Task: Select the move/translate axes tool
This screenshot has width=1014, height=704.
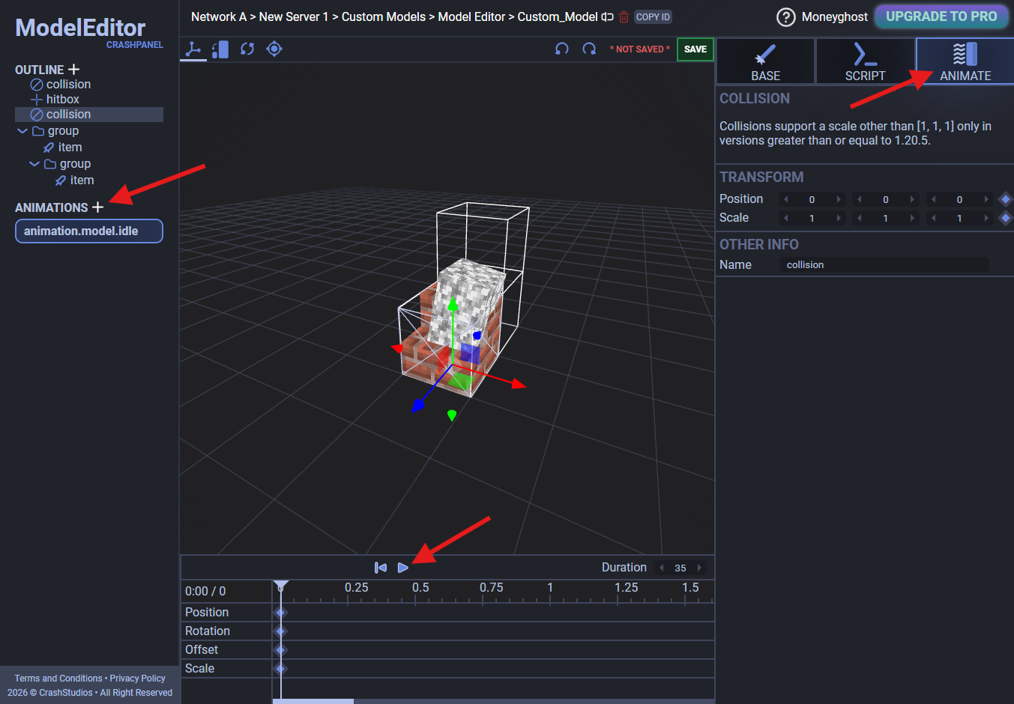Action: pos(193,49)
